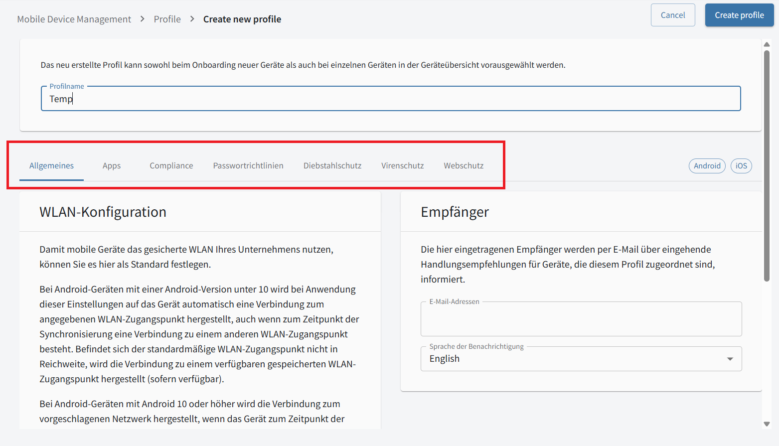Click the Create new profile breadcrumb text
This screenshot has height=446, width=779.
point(242,19)
